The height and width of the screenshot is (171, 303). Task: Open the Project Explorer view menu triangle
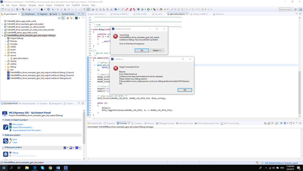point(83,18)
